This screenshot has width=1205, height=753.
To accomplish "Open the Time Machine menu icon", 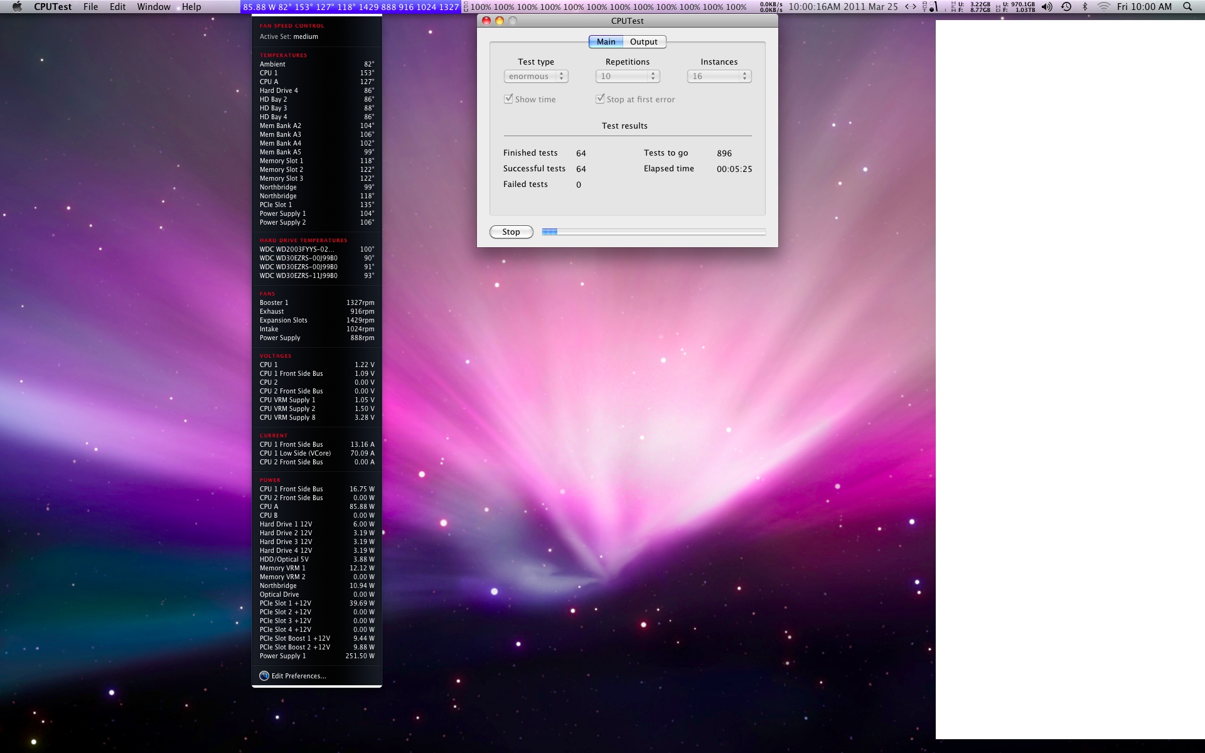I will (1066, 7).
